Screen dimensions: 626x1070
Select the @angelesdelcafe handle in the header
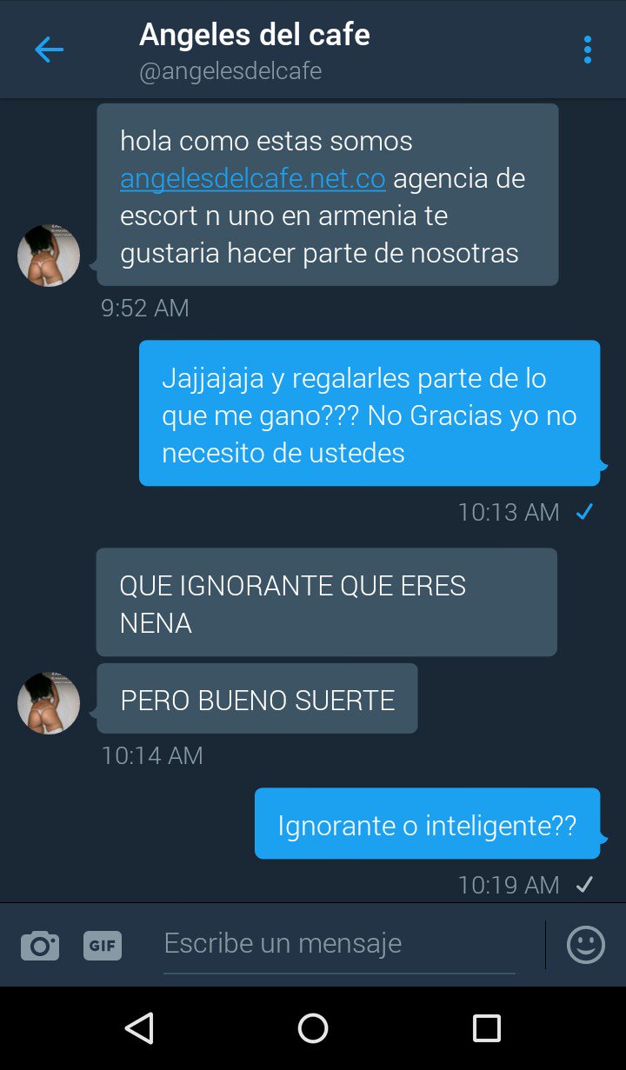[230, 71]
